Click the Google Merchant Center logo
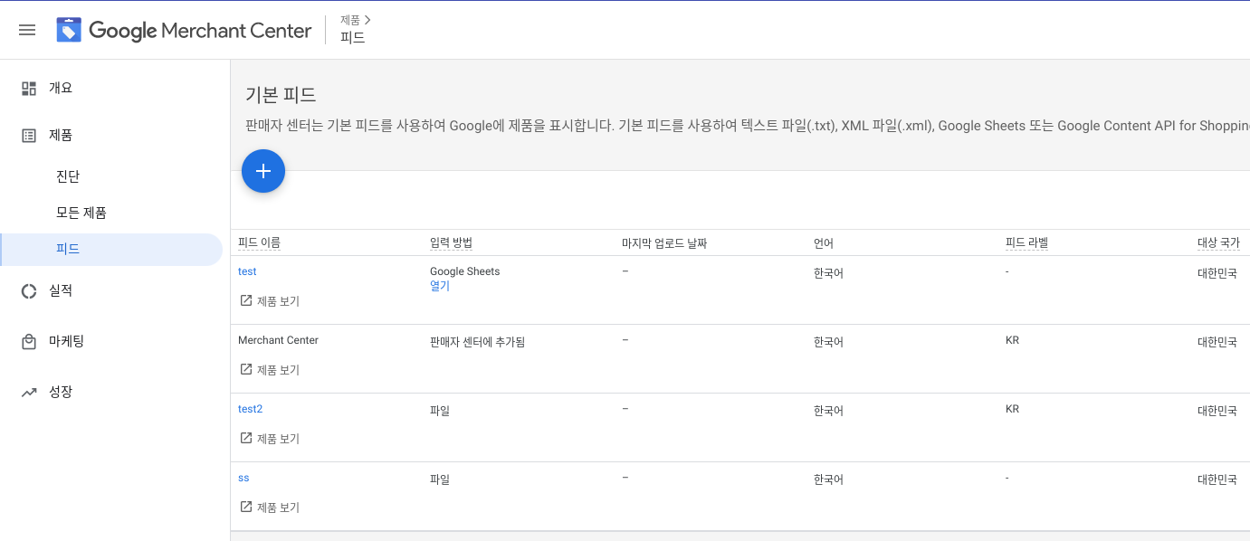1250x541 pixels. (x=184, y=30)
